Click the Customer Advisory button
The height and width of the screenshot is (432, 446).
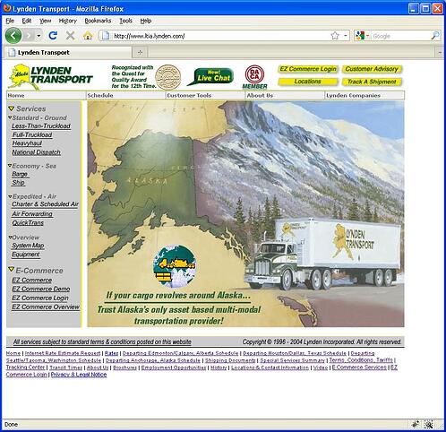tap(372, 69)
